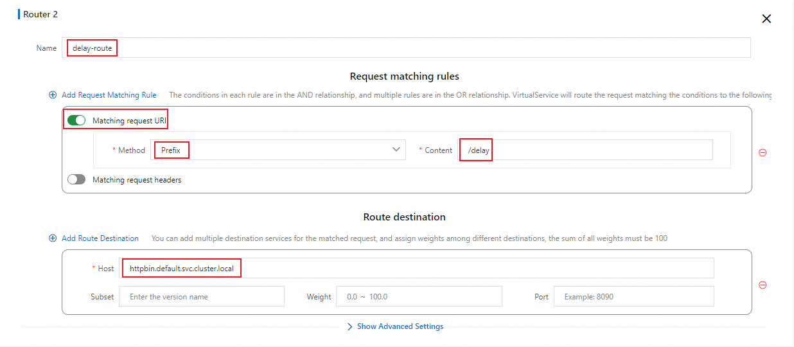
Task: Click the Port input field
Action: pos(633,296)
